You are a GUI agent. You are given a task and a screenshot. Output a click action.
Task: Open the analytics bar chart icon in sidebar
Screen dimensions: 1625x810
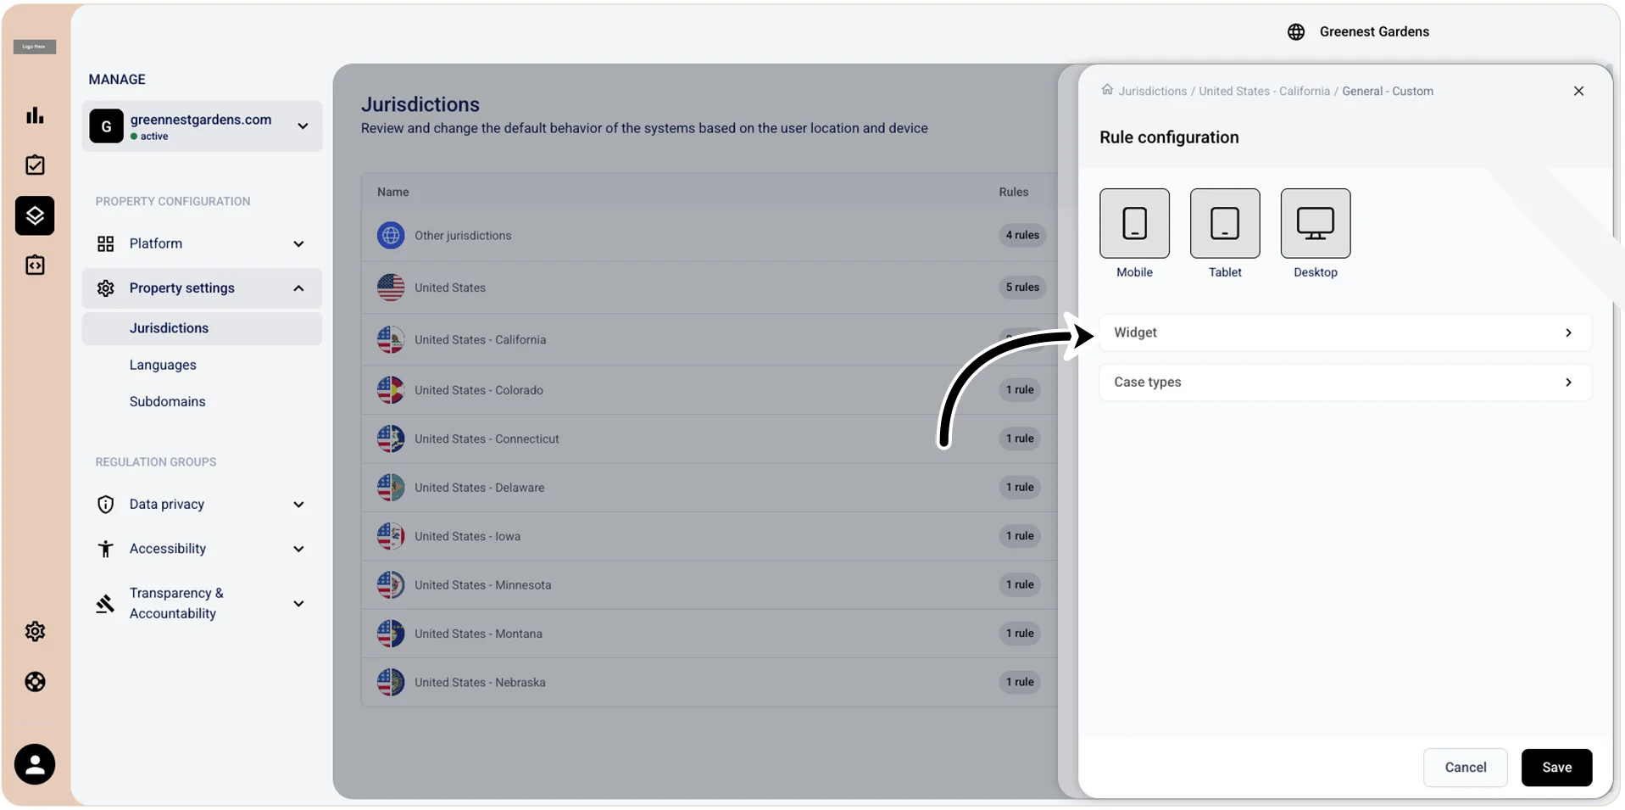[x=35, y=115]
